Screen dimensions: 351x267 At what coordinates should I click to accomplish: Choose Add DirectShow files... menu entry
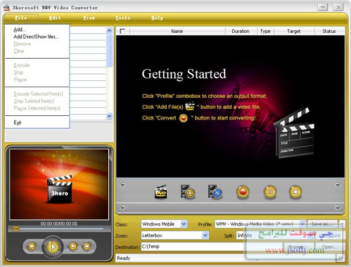pyautogui.click(x=37, y=36)
